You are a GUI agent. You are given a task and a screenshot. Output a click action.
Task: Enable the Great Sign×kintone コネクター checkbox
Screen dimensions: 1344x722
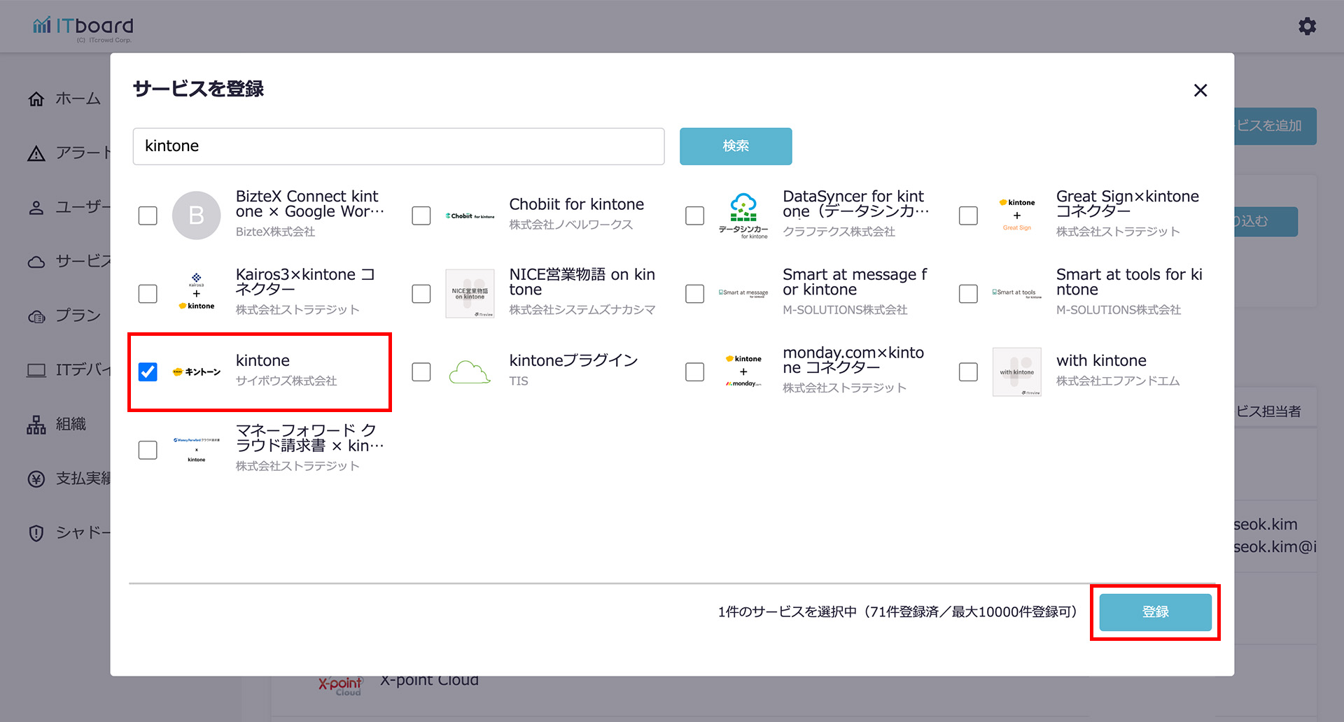tap(968, 215)
